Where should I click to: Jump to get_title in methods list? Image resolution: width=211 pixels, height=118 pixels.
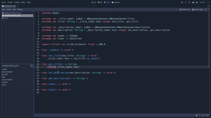(5, 74)
